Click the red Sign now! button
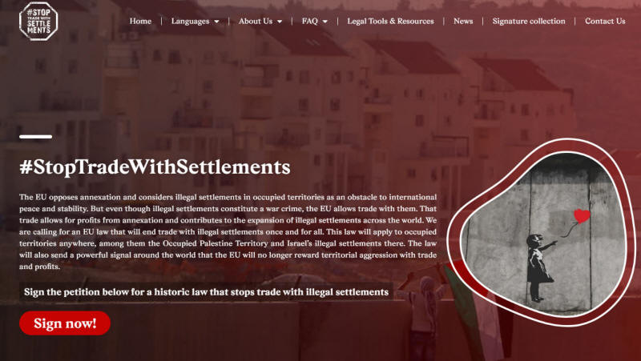The image size is (641, 361). pos(65,323)
